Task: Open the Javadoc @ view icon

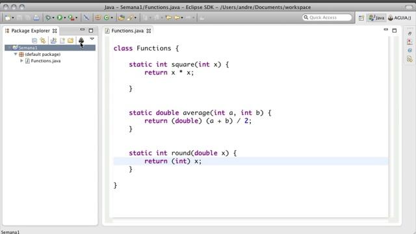Action: point(409,51)
